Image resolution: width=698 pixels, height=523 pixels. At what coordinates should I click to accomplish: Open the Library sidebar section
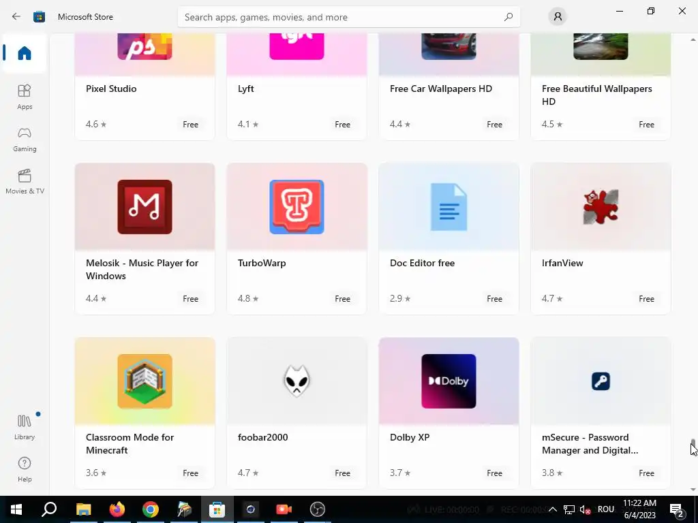coord(25,427)
